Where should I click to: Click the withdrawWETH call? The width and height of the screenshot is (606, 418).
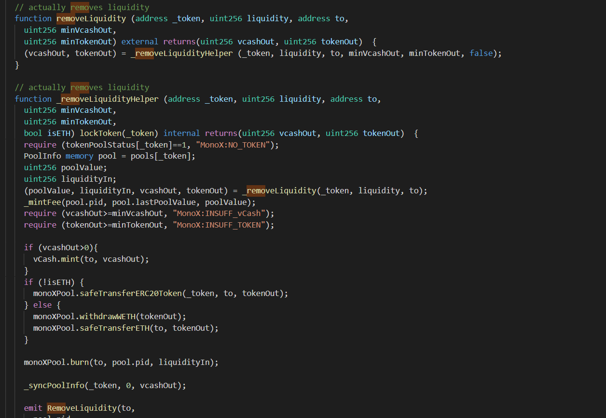(x=110, y=317)
